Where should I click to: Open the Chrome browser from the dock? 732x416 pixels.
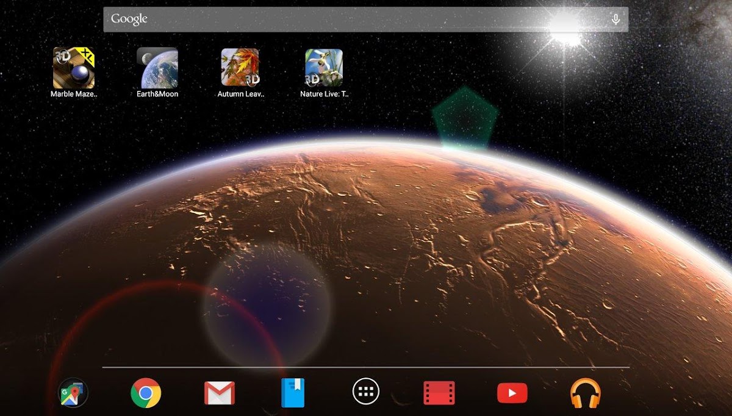146,393
